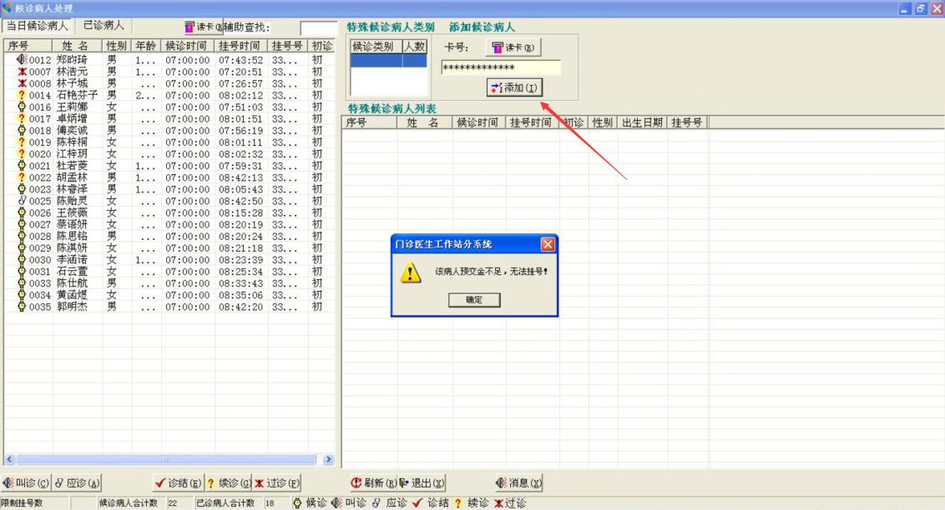Click waiting icon on row 0029 陈淇妍
Image resolution: width=945 pixels, height=510 pixels.
(22, 247)
